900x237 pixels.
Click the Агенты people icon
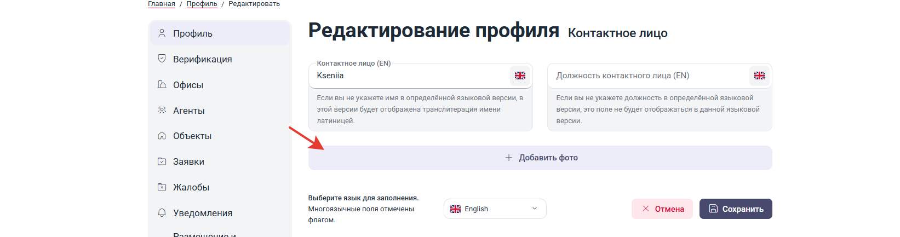pyautogui.click(x=162, y=110)
